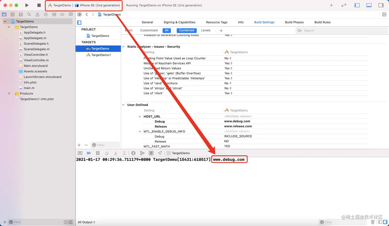Switch to the Resource Tags tab

(217, 22)
